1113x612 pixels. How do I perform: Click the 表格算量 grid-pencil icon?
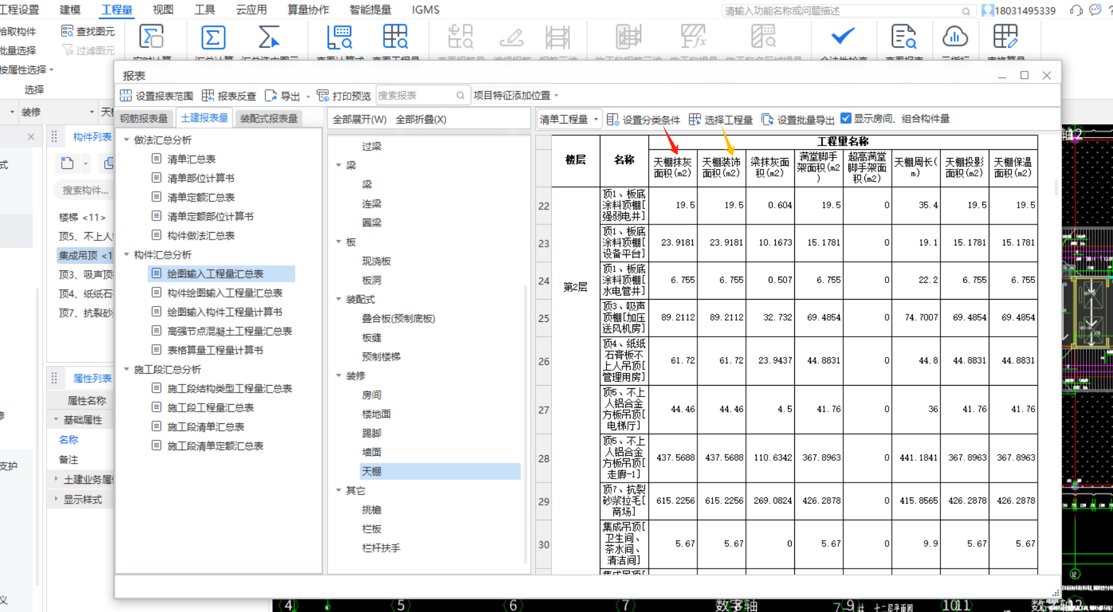coord(1005,37)
